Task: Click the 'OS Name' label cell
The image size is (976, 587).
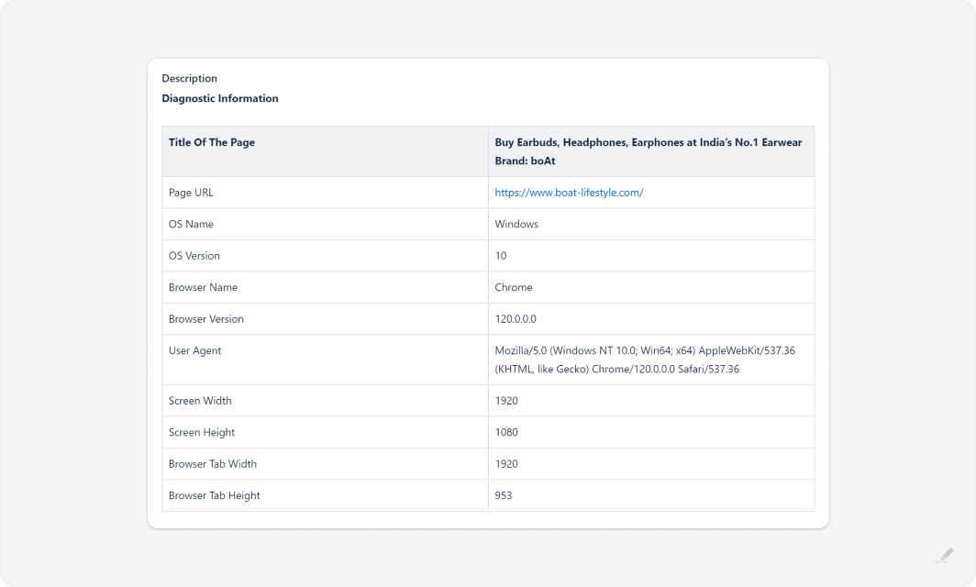Action: pyautogui.click(x=325, y=224)
